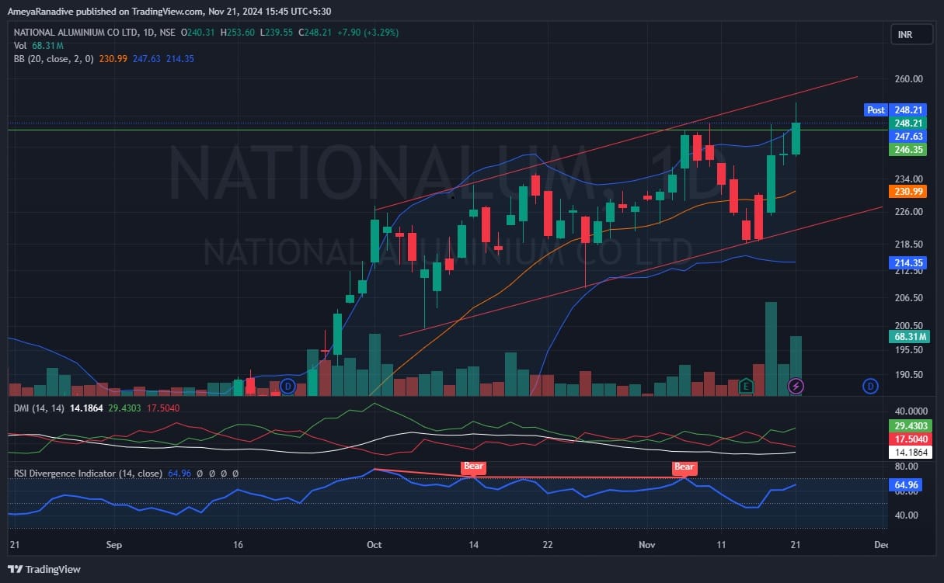Click the first 'Bear' divergence label

click(x=473, y=467)
